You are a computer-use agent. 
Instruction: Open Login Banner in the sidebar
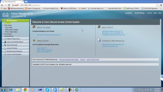pos(9,36)
